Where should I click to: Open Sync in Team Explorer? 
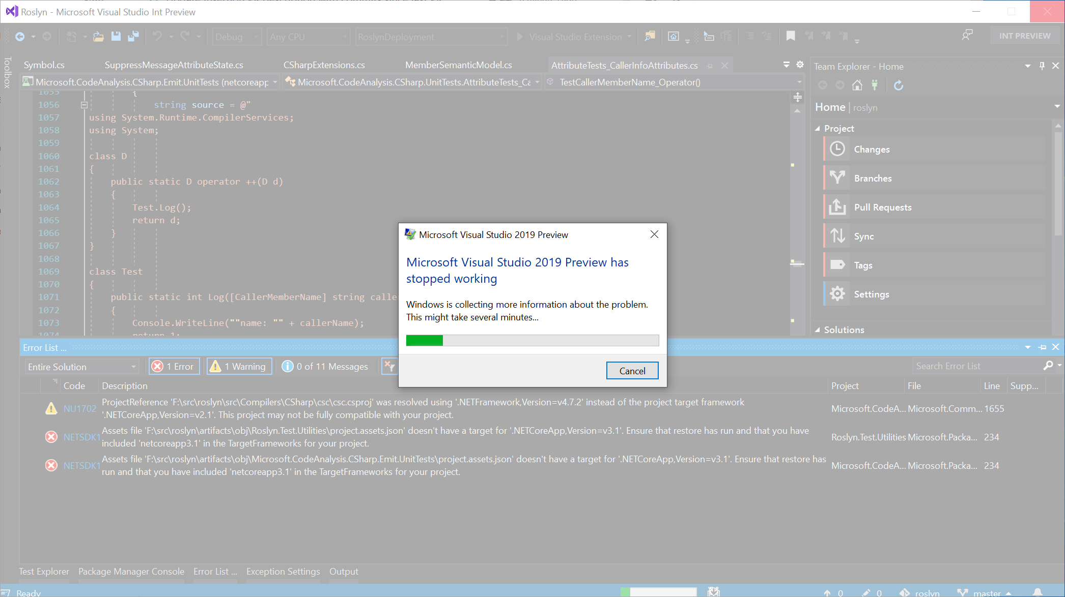[934, 236]
